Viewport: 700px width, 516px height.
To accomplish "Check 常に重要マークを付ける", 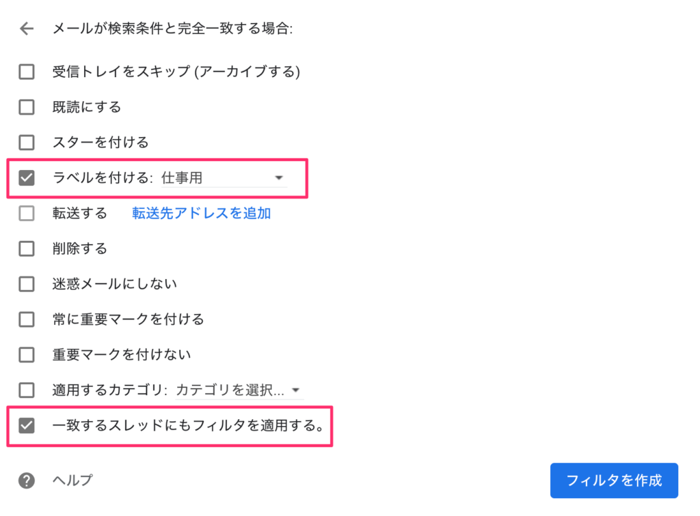I will 26,319.
